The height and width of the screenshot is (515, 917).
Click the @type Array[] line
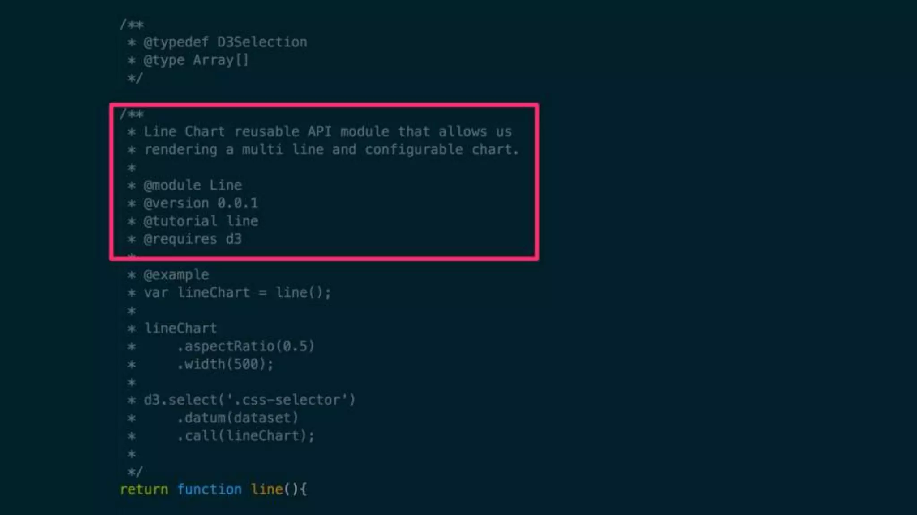188,60
